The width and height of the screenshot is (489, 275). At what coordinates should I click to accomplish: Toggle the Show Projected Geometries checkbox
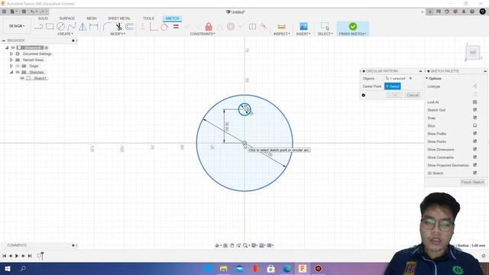click(x=474, y=165)
